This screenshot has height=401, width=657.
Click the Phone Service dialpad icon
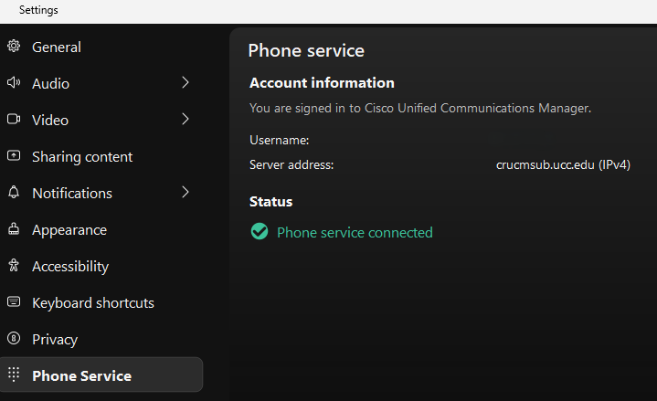point(14,375)
